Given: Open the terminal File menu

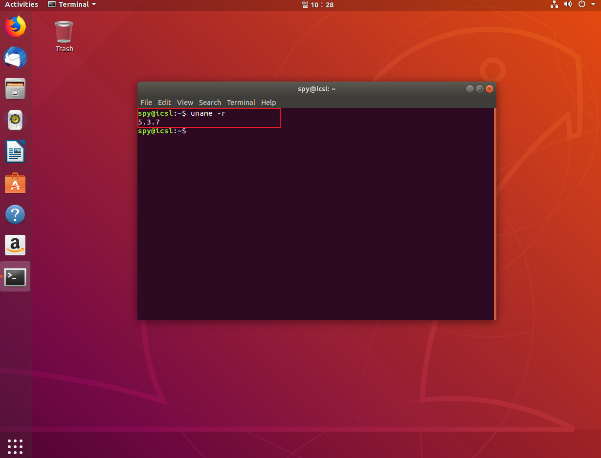Looking at the screenshot, I should [146, 103].
